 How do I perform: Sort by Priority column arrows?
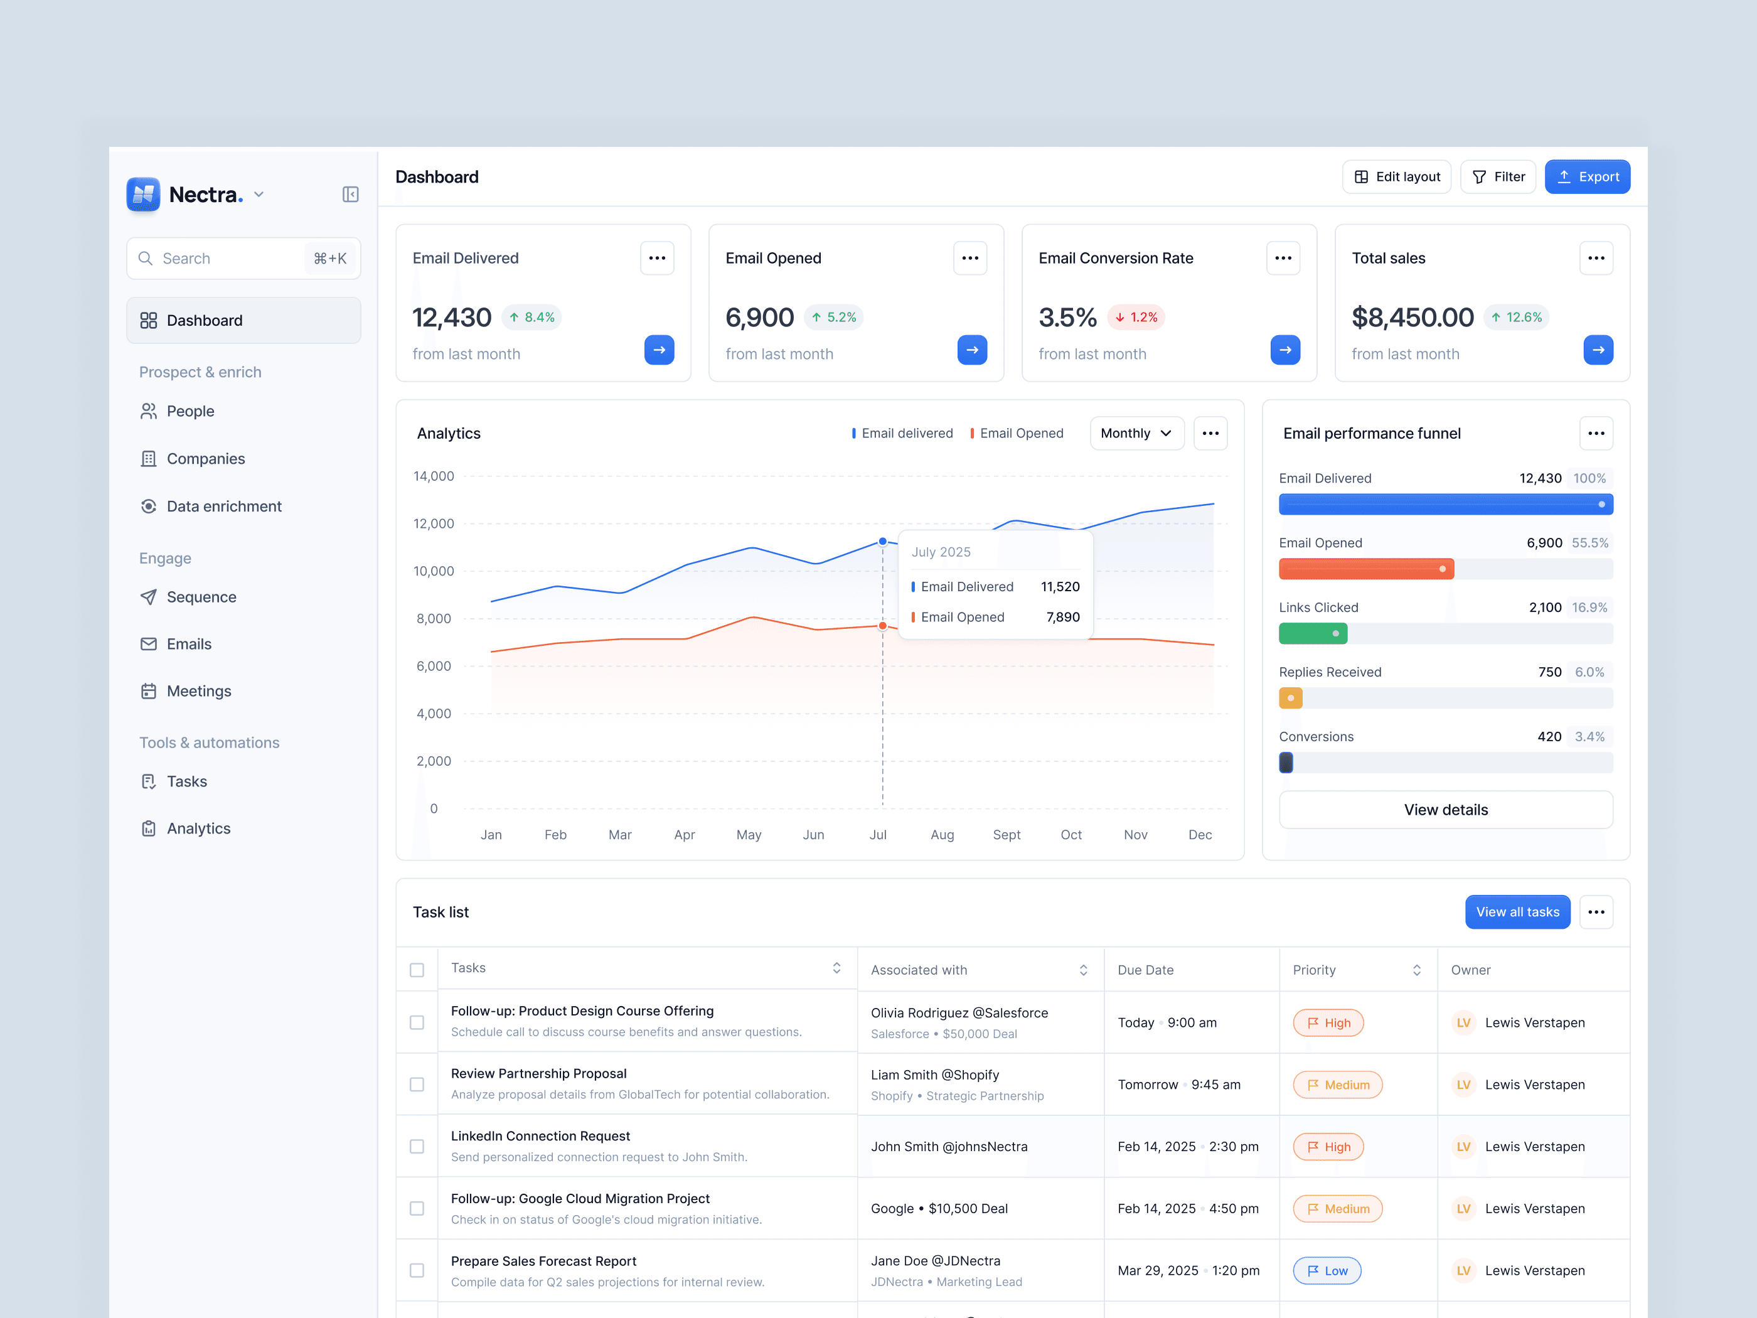click(x=1416, y=970)
